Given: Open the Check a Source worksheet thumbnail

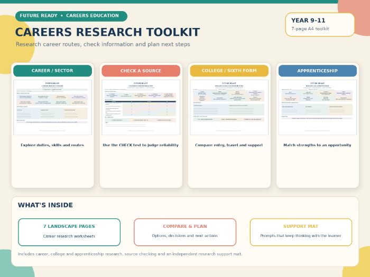Looking at the screenshot, I should pyautogui.click(x=141, y=108).
